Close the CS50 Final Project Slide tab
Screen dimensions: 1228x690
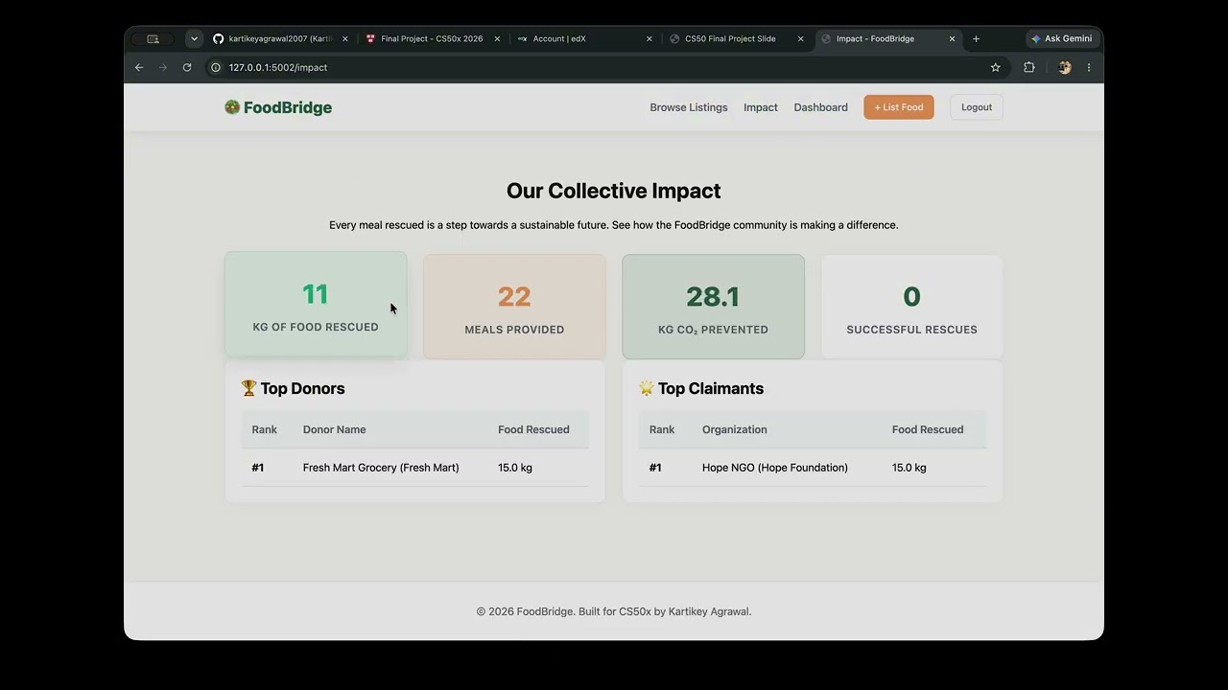[x=801, y=38]
